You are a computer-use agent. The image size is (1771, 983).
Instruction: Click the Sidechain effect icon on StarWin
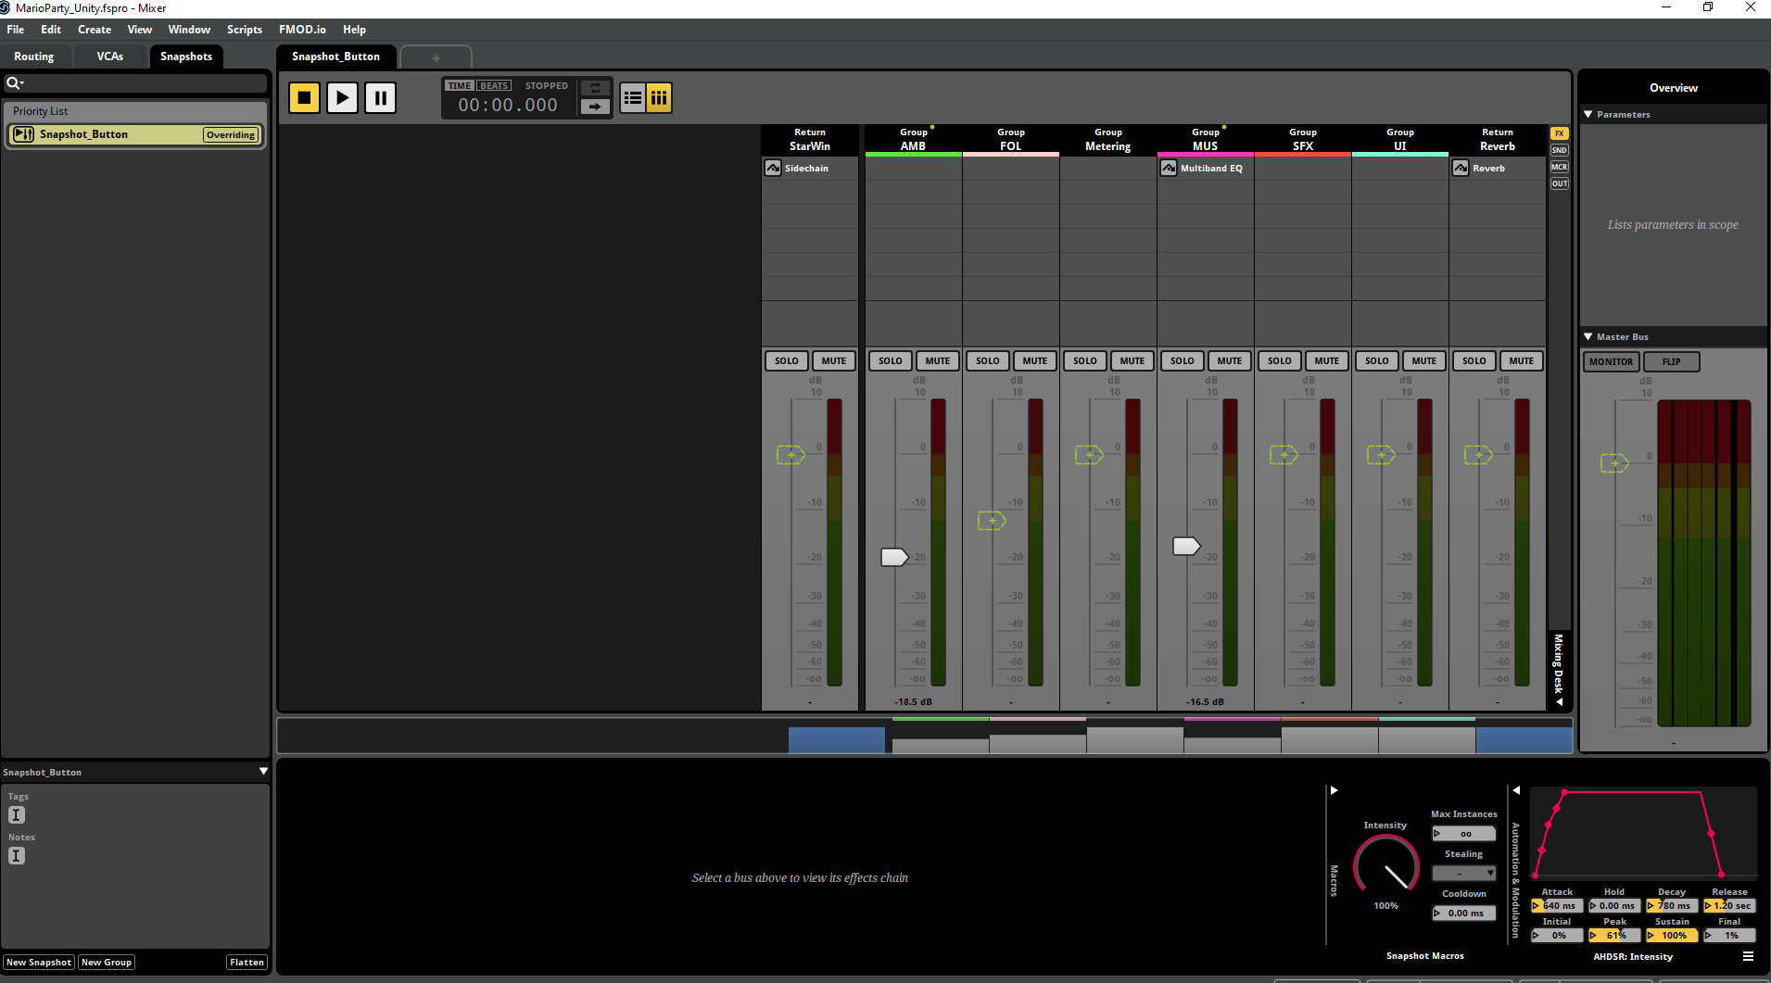coord(773,168)
